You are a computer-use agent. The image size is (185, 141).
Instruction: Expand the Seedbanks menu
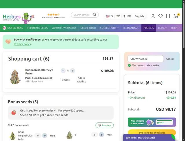click(131, 28)
